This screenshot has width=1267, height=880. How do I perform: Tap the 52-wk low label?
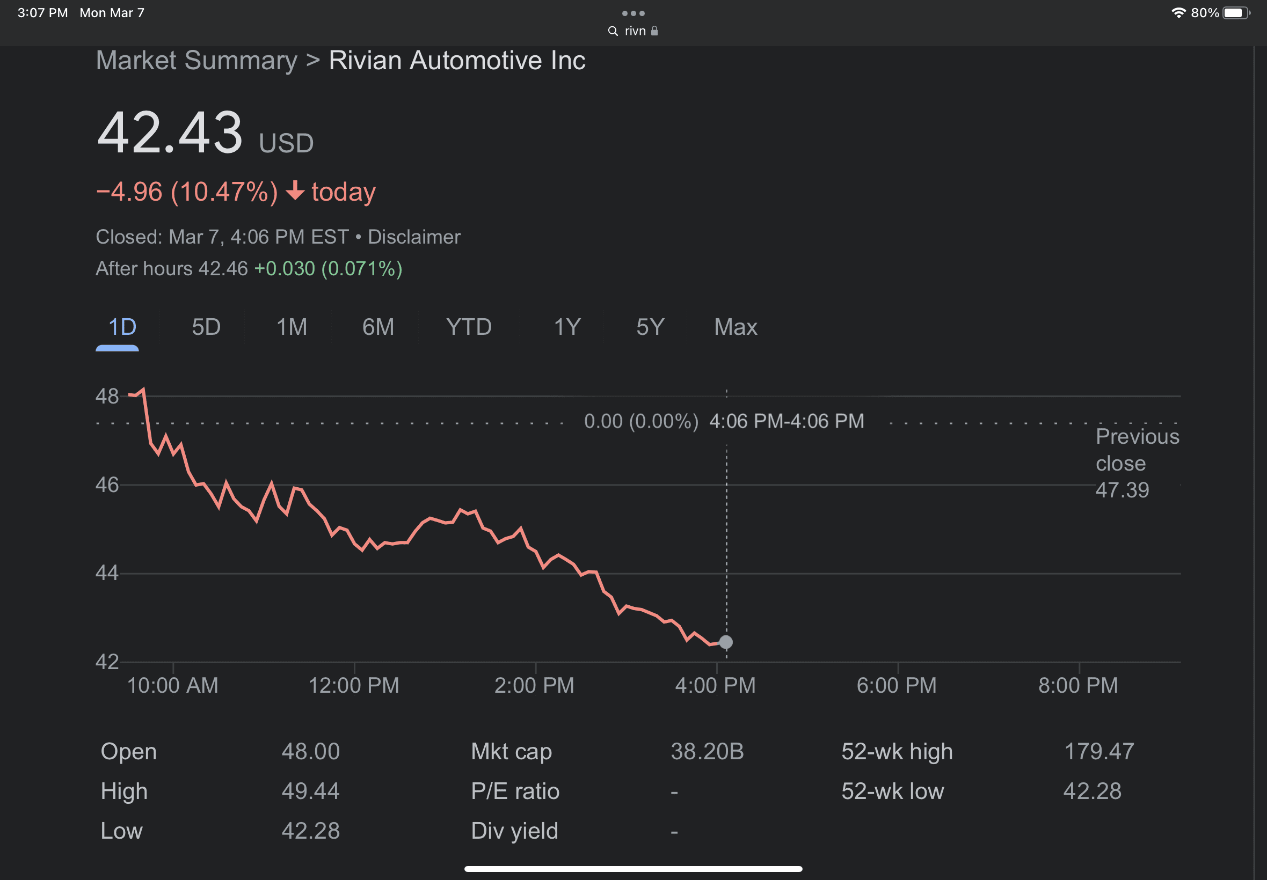coord(892,791)
